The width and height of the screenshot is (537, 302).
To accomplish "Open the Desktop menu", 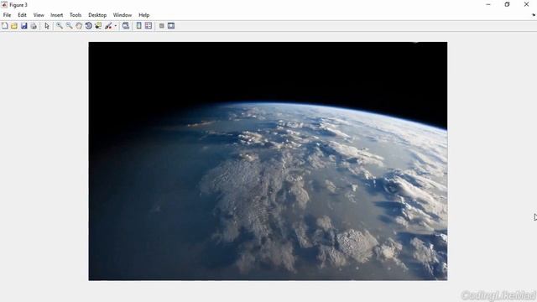I will 97,15.
